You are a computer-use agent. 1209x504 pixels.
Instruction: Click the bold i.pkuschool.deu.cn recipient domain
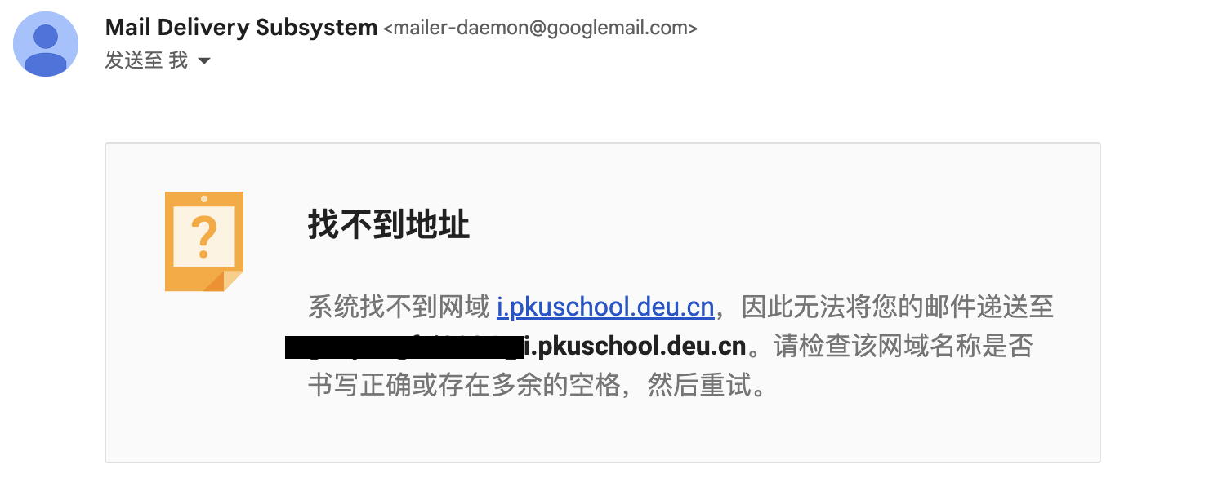point(635,346)
